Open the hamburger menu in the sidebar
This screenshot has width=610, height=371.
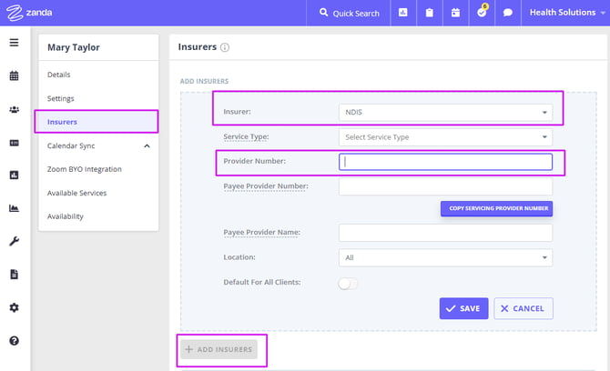click(x=14, y=43)
